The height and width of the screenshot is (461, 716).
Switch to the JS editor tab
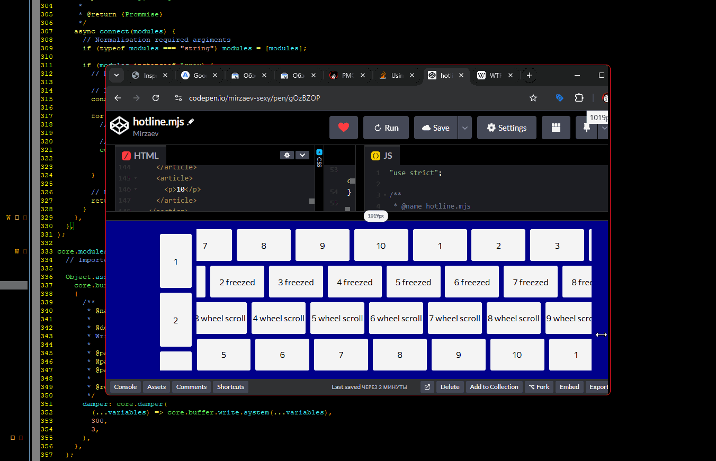point(382,155)
